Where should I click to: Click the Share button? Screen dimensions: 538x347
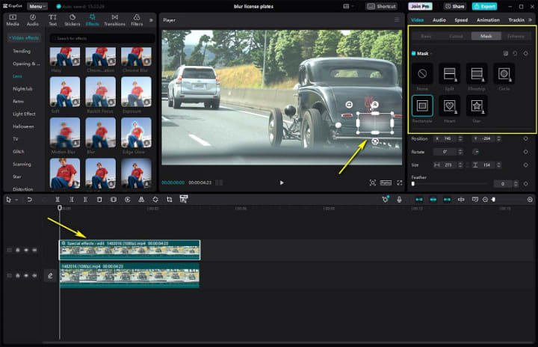click(x=454, y=6)
